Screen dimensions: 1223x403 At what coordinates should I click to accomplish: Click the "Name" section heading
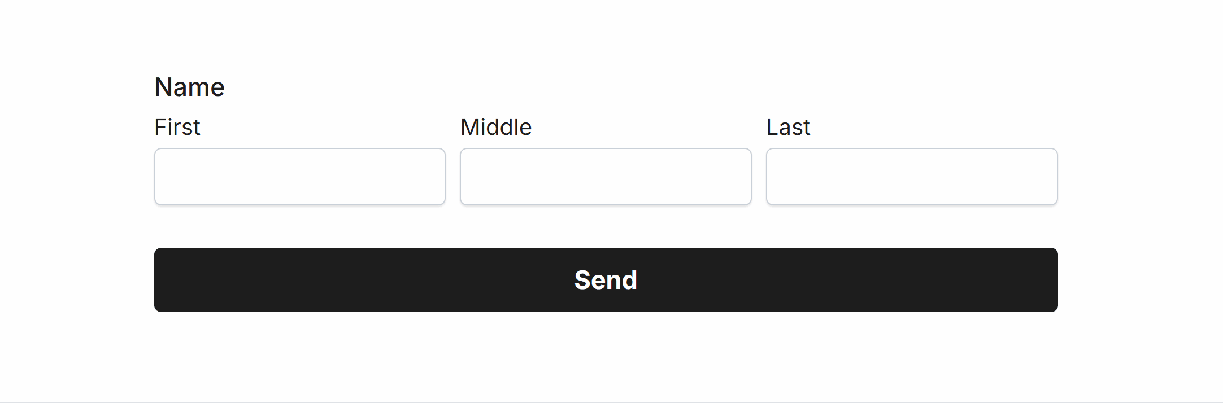pyautogui.click(x=189, y=87)
